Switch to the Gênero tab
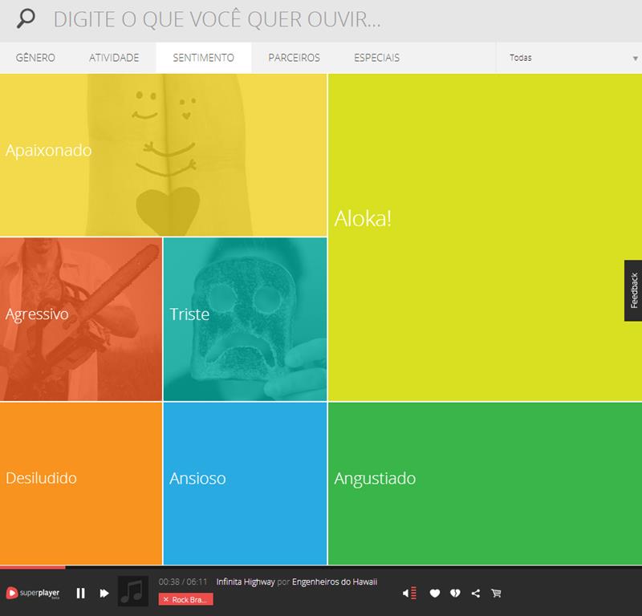This screenshot has height=616, width=642. tap(35, 58)
